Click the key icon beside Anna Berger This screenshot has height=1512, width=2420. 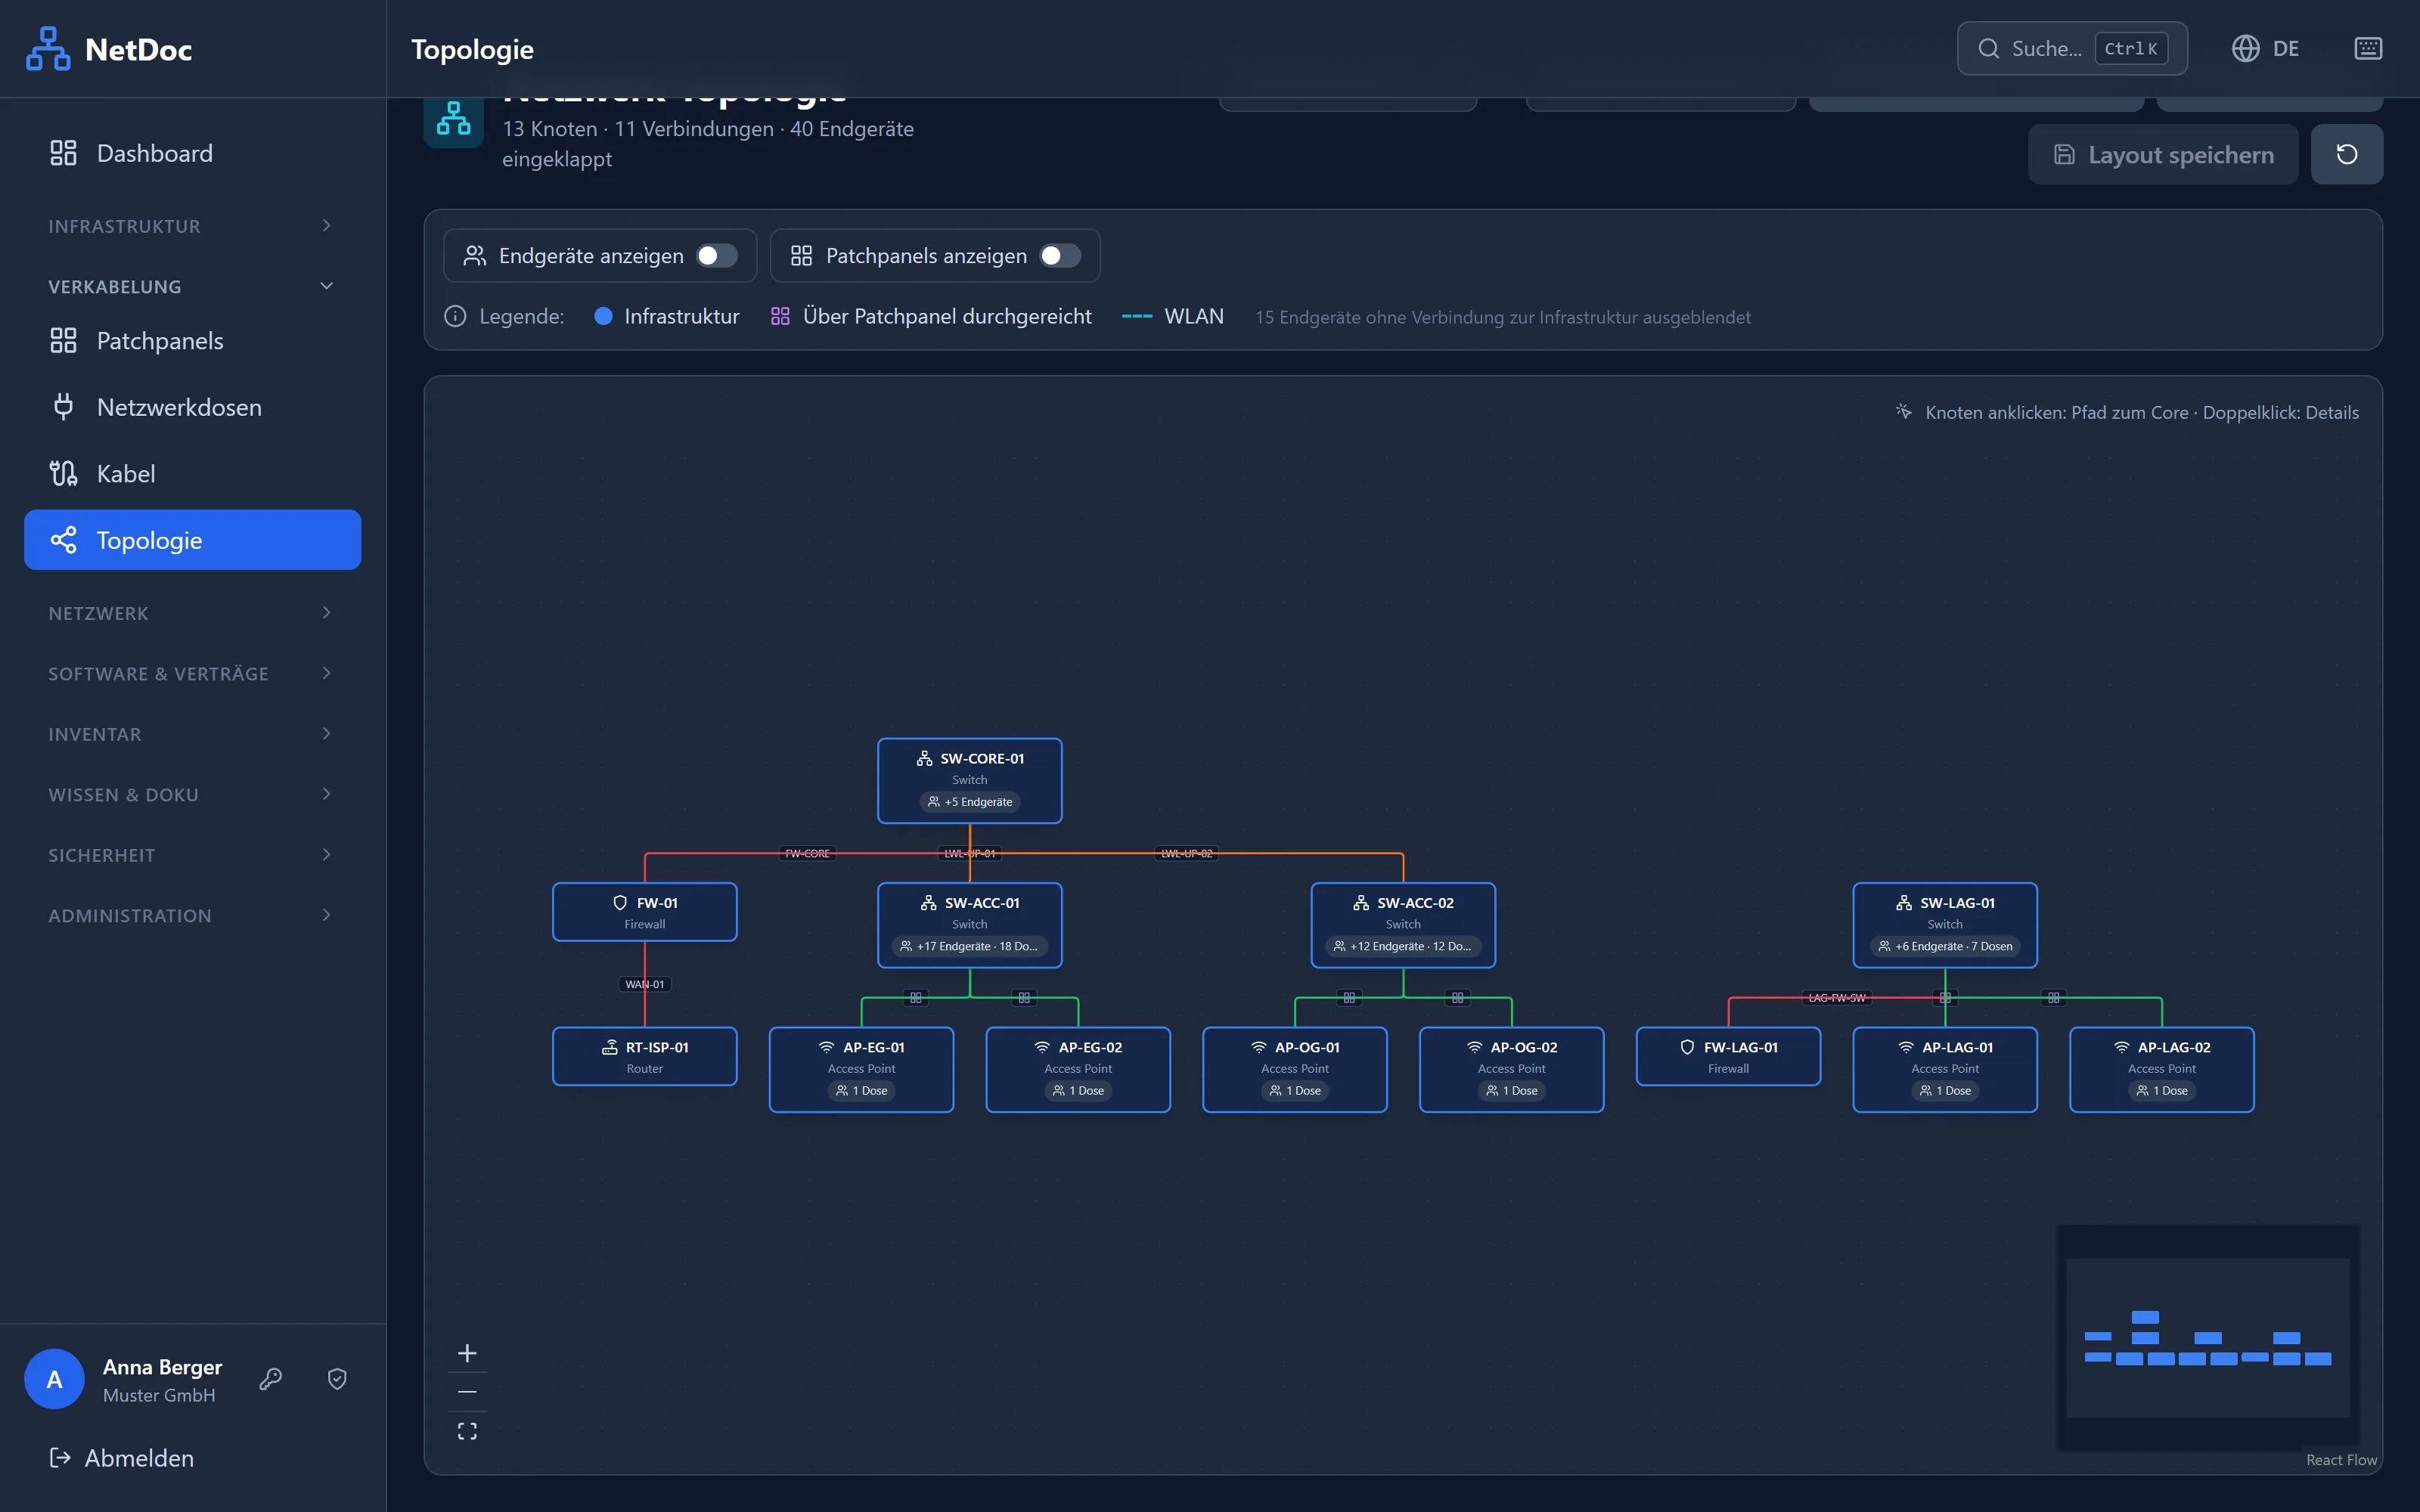pyautogui.click(x=270, y=1379)
